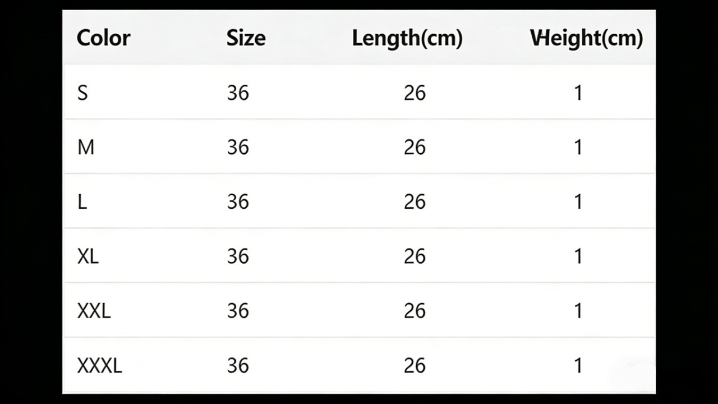This screenshot has width=718, height=404.
Task: Click the L row label
Action: pyautogui.click(x=82, y=201)
